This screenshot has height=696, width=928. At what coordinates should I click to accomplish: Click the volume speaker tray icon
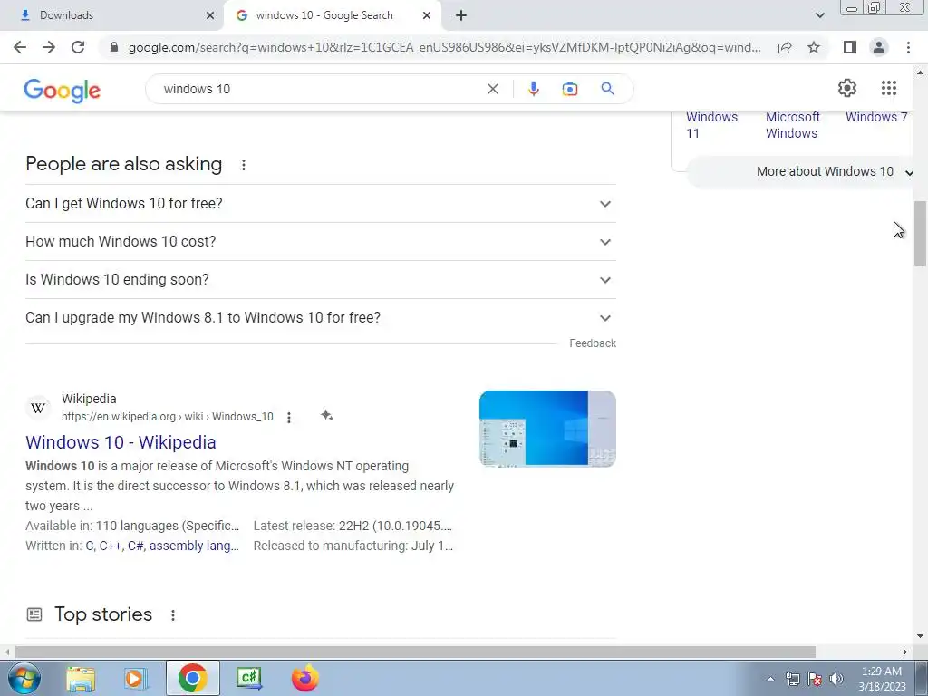[x=836, y=679]
